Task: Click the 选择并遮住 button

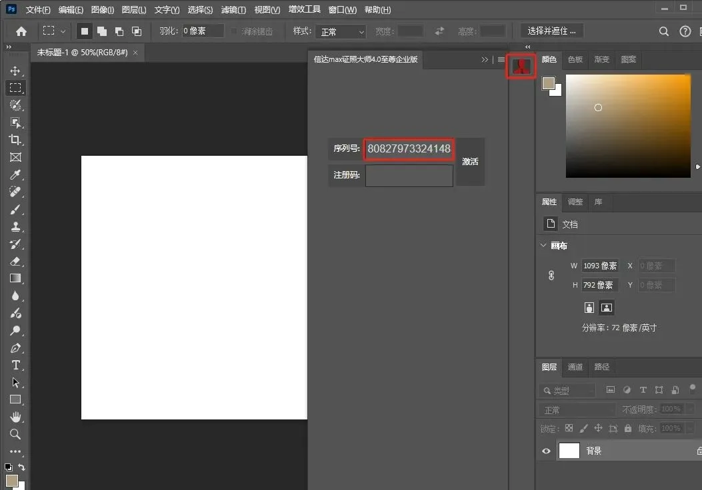Action: tap(552, 31)
